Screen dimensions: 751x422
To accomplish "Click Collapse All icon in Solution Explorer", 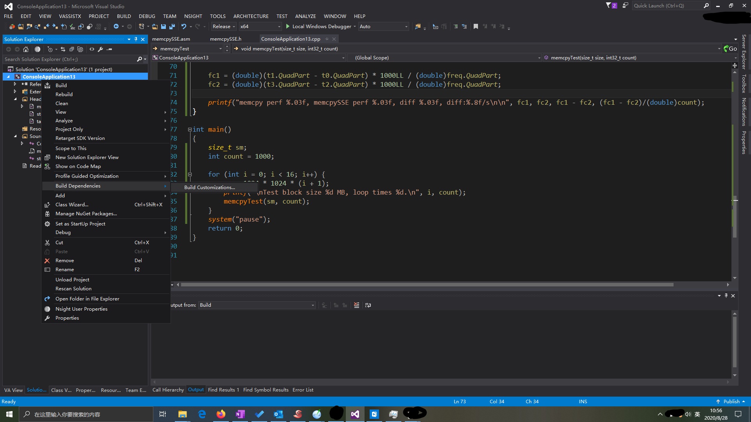I will click(x=72, y=49).
